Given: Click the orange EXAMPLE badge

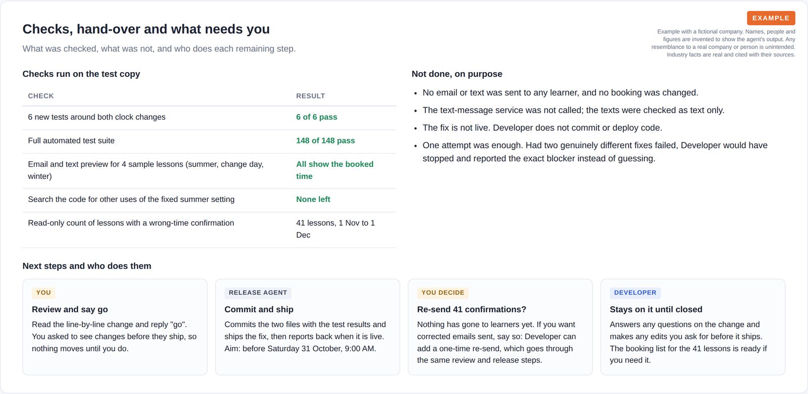Looking at the screenshot, I should [771, 18].
